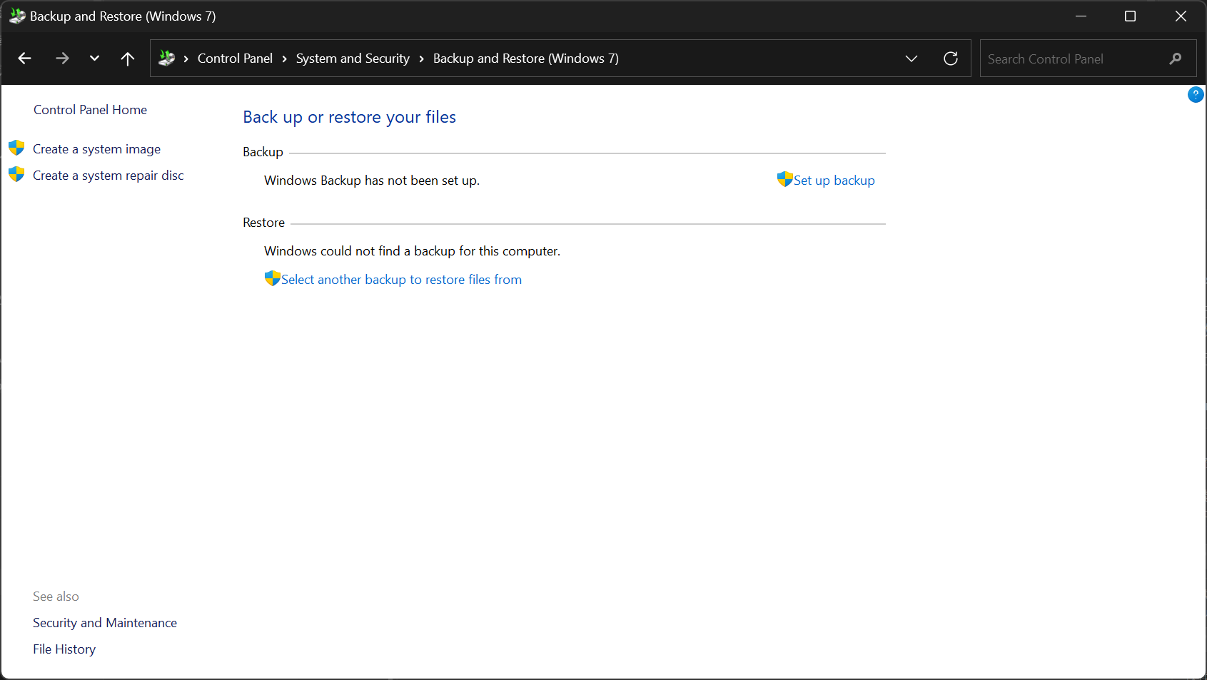
Task: Open Create a system repair disc
Action: point(108,175)
